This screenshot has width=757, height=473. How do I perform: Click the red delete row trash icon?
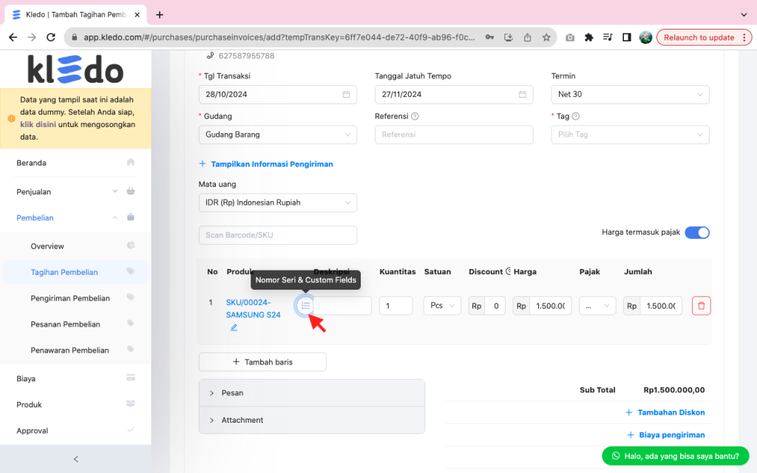click(x=701, y=305)
